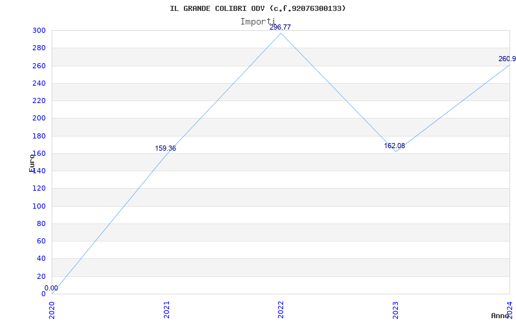Viewport: 516px width, 322px height.
Task: Click the 100 y-axis tick label
Action: point(39,206)
